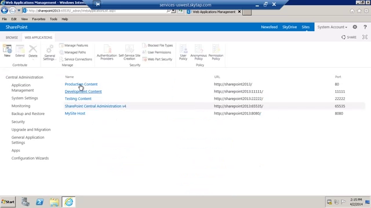This screenshot has width=371, height=208.
Task: Select the WEB APPLICATIONS ribbon tab
Action: click(x=38, y=38)
